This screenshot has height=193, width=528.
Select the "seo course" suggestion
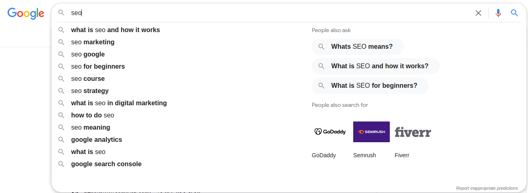point(88,78)
